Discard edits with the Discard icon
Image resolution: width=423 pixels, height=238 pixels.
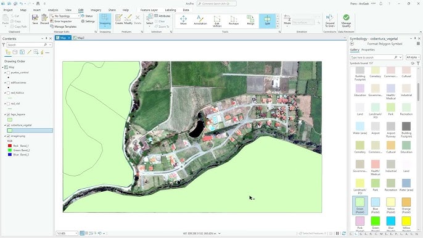tap(44, 20)
